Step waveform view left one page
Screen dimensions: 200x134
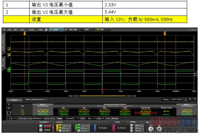pos(76,96)
